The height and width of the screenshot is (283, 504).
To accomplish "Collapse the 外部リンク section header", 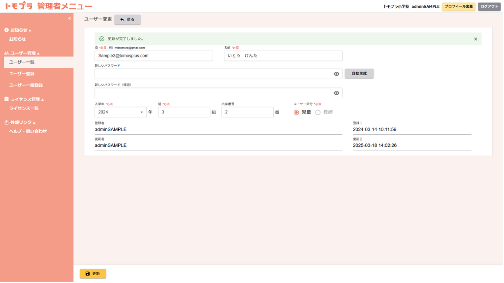I will (x=23, y=122).
